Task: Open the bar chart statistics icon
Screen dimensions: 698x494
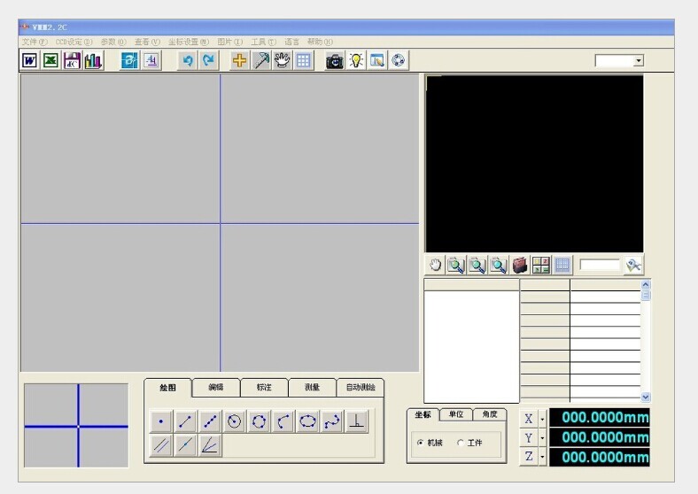Action: (93, 60)
